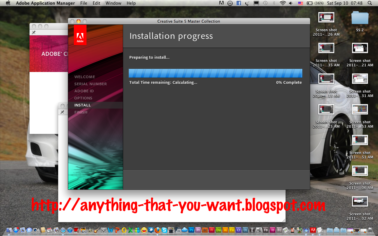378x236 pixels.
Task: Launch Flash Professional from the dock
Action: click(x=212, y=230)
